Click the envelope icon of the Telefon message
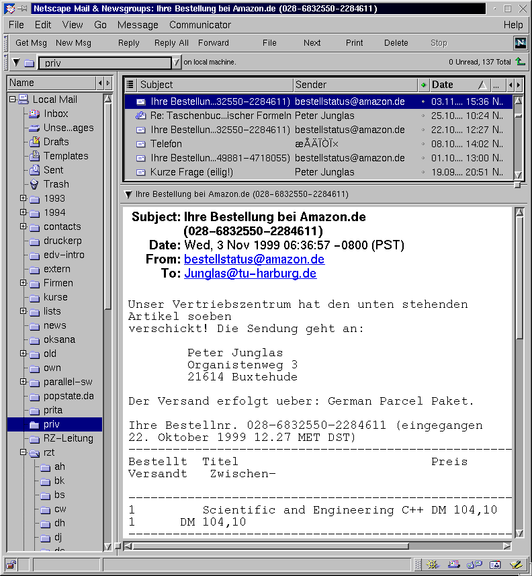Image resolution: width=532 pixels, height=576 pixels. pos(140,144)
